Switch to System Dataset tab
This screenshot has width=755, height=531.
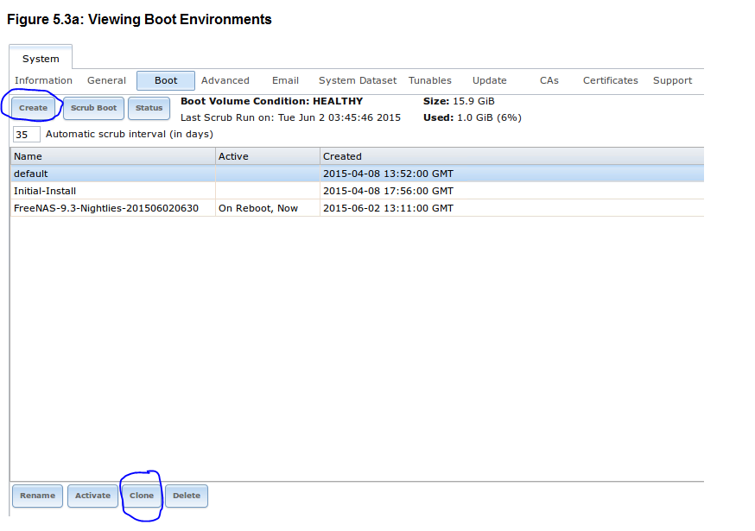358,80
